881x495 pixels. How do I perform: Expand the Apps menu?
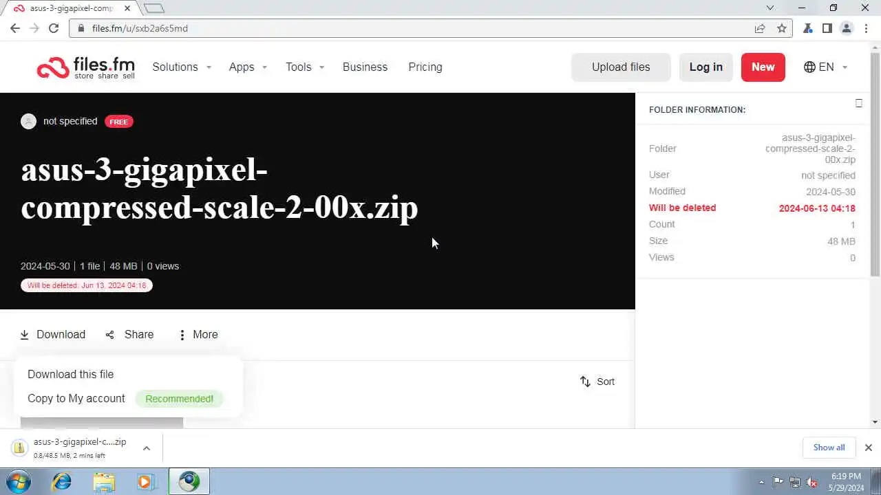click(x=248, y=67)
